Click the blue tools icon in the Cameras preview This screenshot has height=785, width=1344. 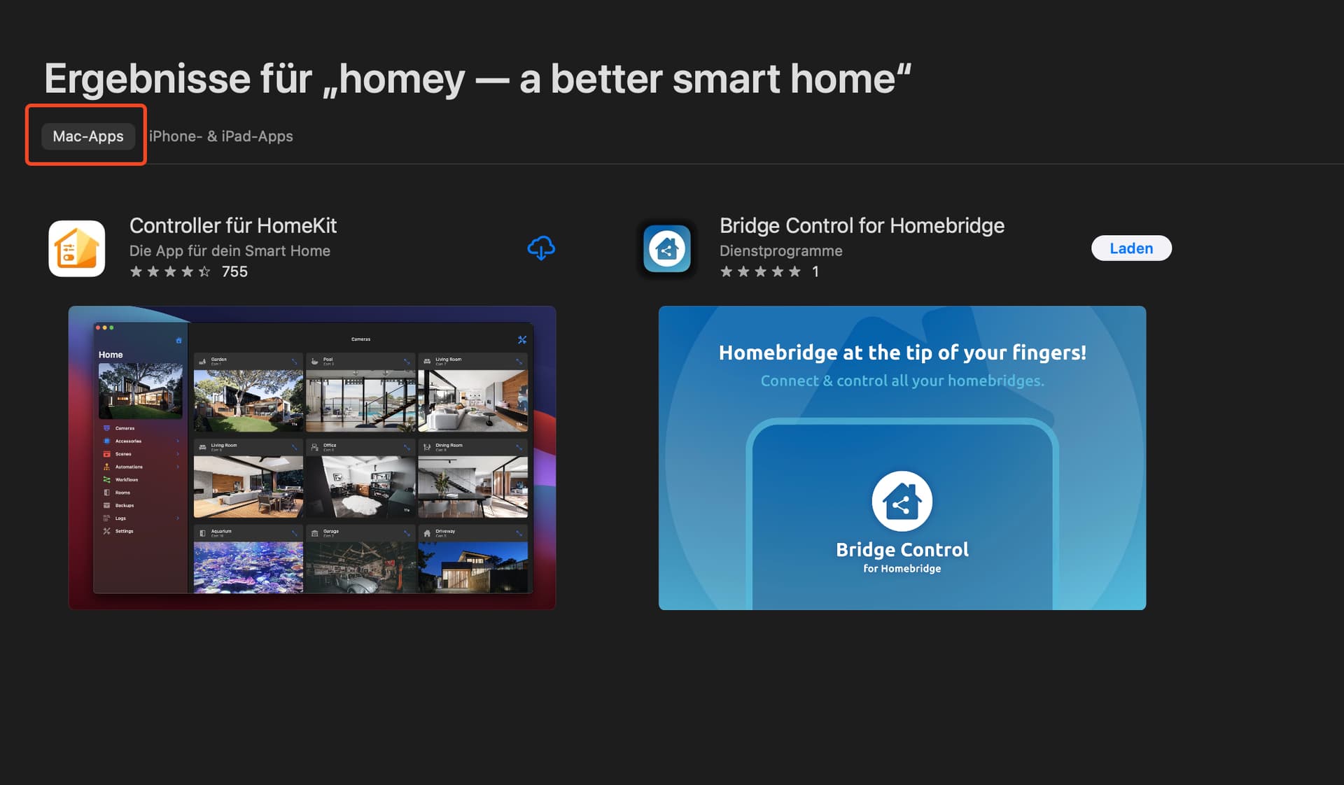[521, 340]
